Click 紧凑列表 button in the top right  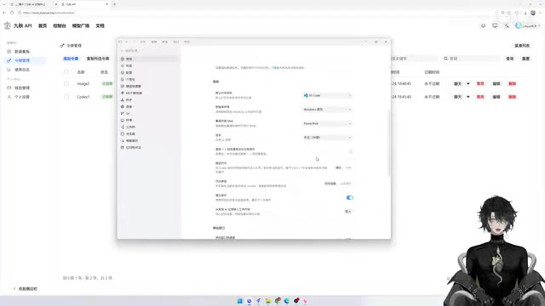(x=522, y=45)
